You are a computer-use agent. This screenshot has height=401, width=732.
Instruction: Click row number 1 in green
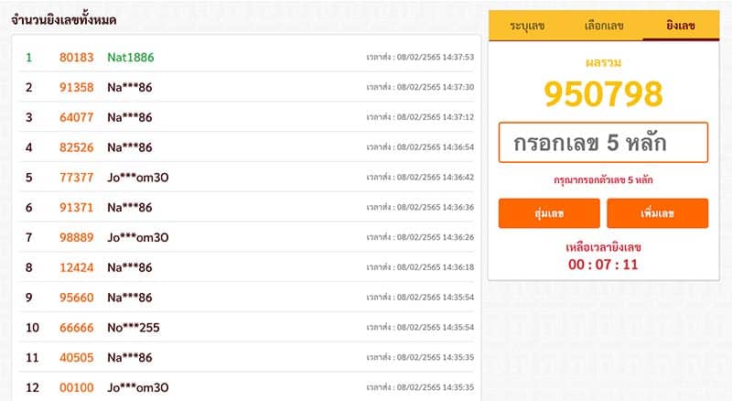click(29, 58)
